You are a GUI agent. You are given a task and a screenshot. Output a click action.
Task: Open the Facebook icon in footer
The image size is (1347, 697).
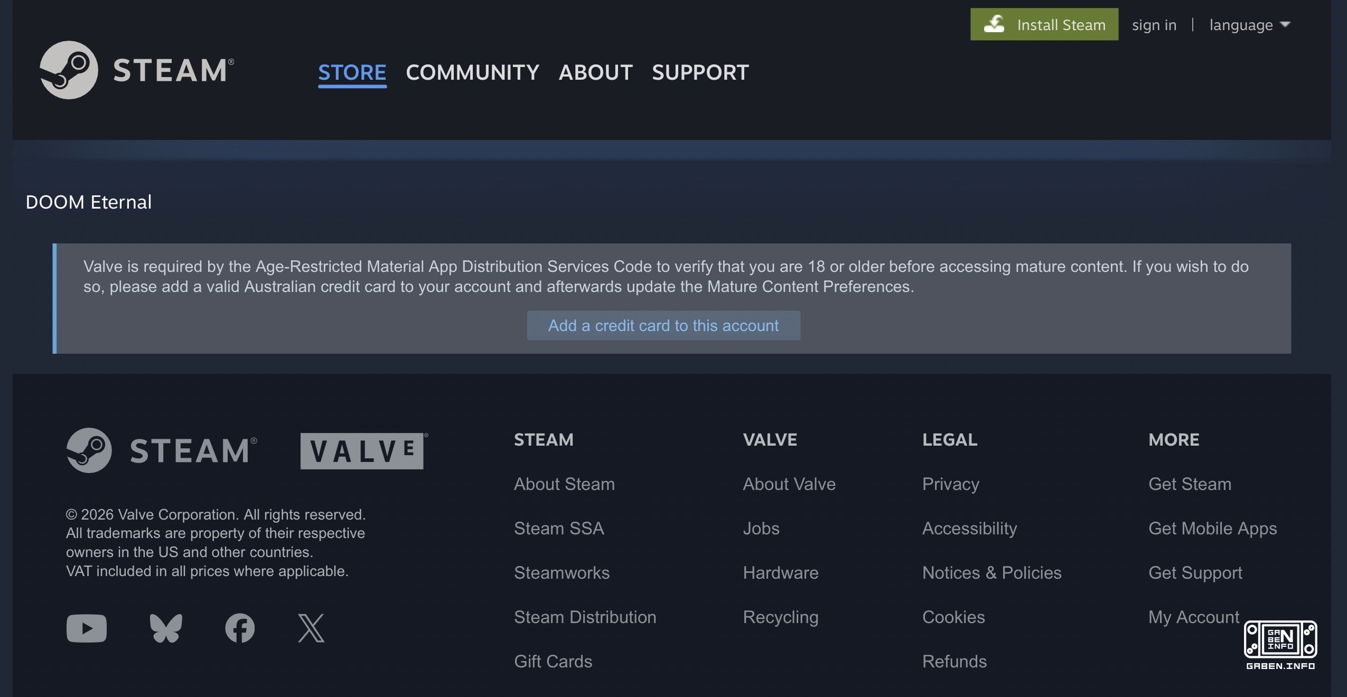coord(240,628)
